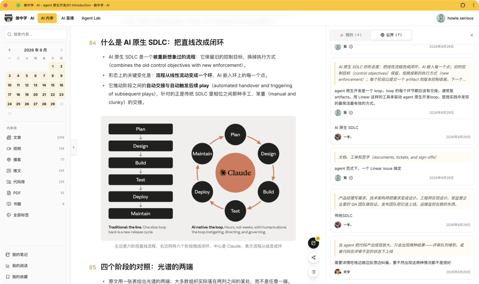The height and width of the screenshot is (284, 479).
Task: Click the quoted highlight starting 产品经理写需求
Action: [402, 201]
